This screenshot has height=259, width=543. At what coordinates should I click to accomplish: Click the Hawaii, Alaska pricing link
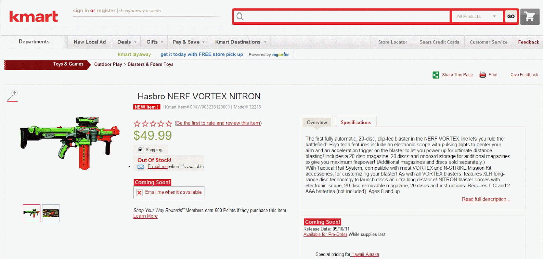[x=365, y=254]
